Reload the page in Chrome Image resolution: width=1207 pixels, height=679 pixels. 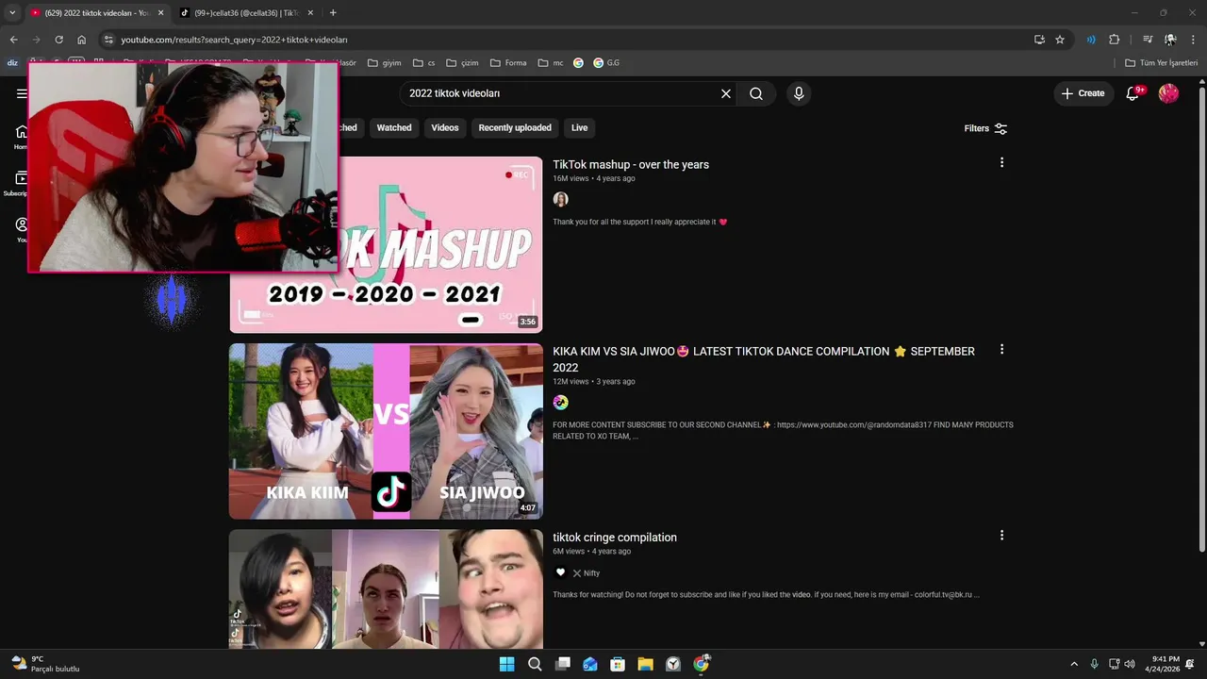click(x=58, y=40)
